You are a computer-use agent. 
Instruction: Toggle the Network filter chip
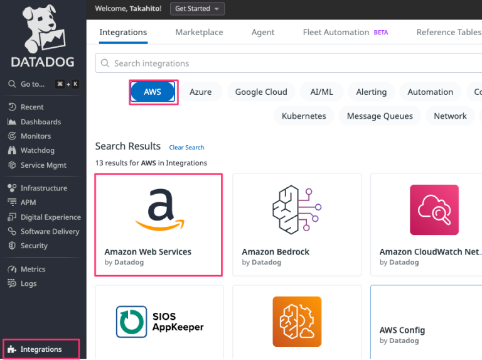[451, 116]
